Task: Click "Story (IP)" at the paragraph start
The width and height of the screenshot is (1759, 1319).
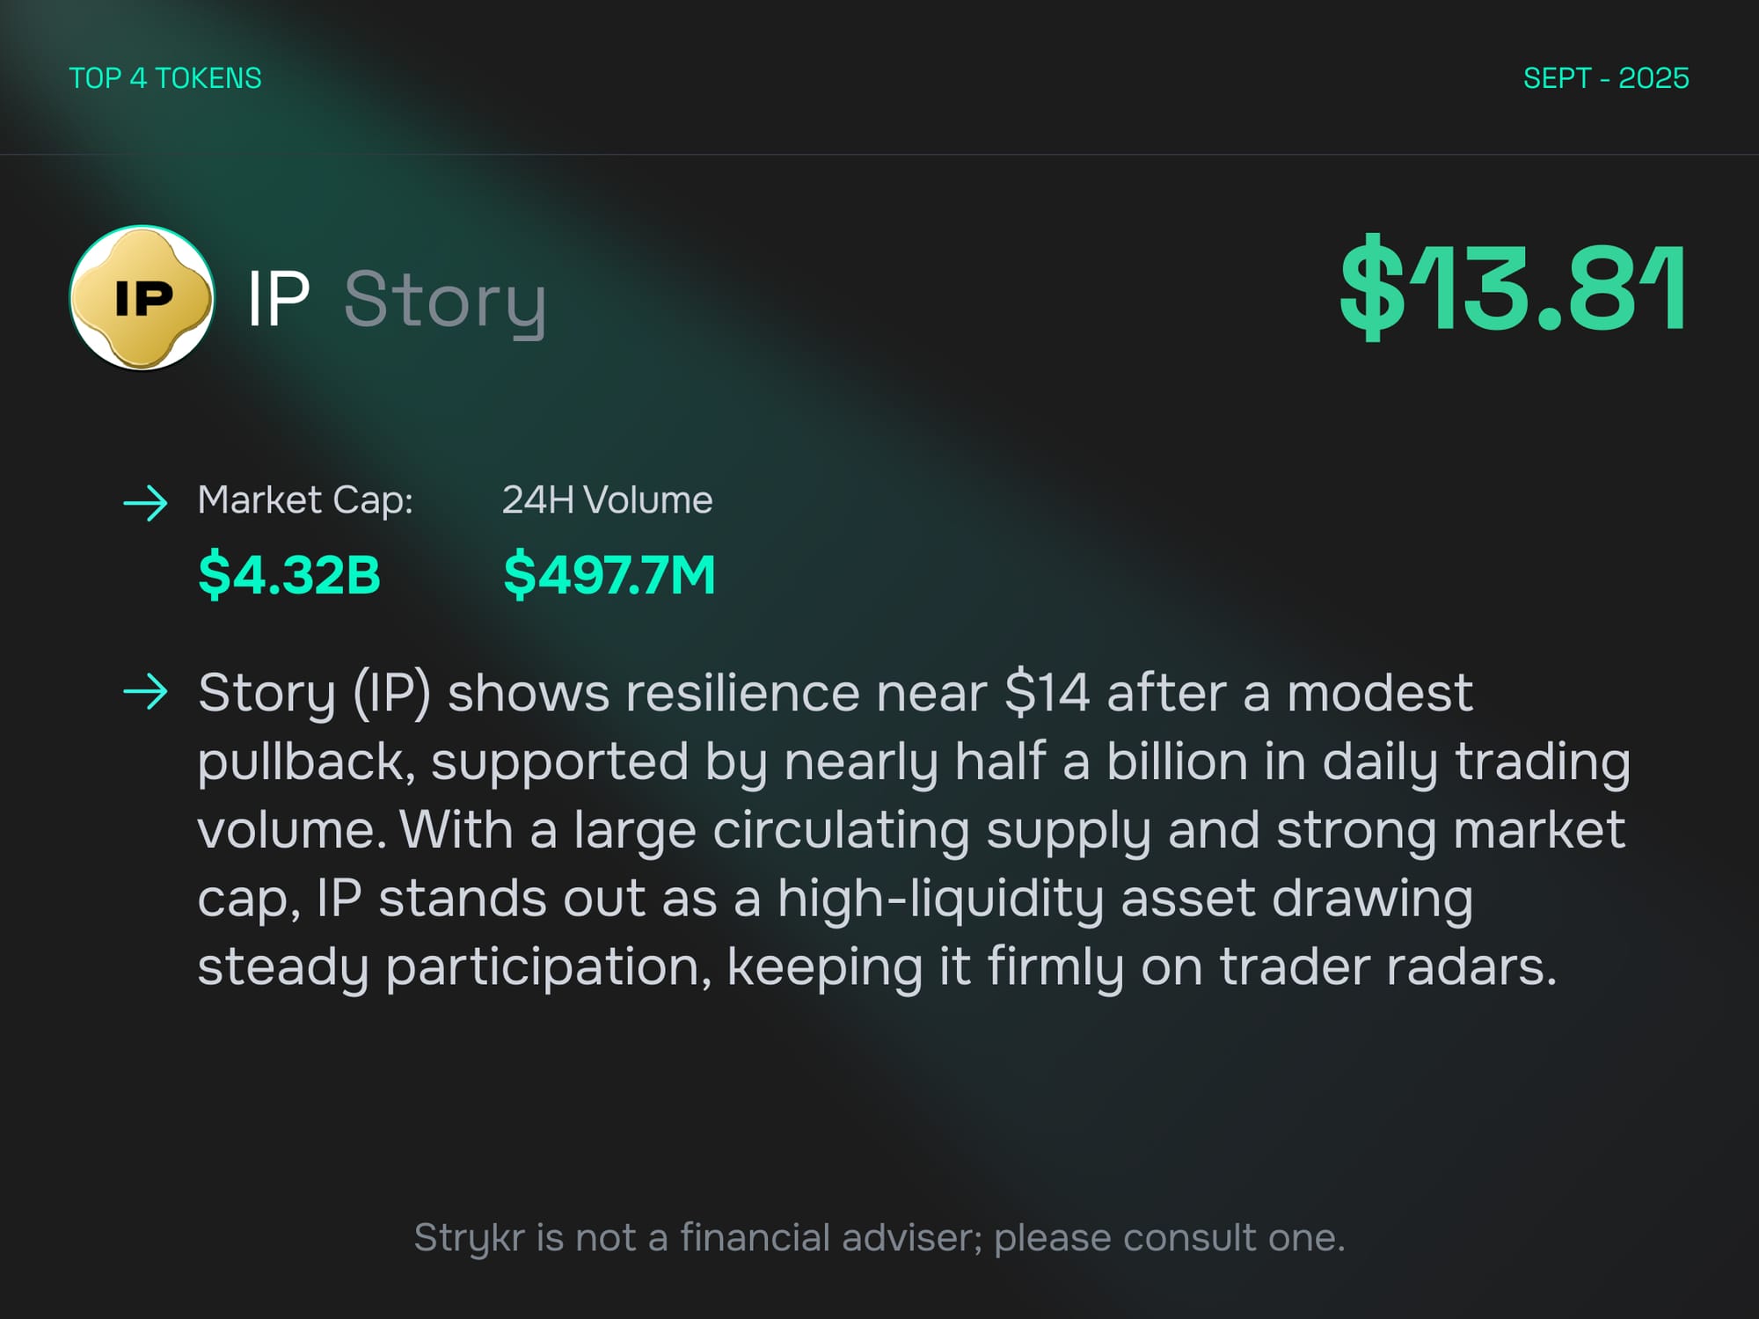Action: pos(314,694)
